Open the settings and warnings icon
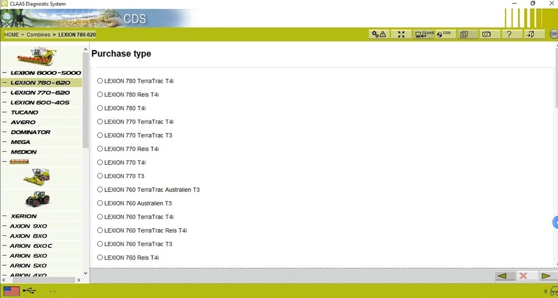Image resolution: width=558 pixels, height=298 pixels. coord(379,34)
